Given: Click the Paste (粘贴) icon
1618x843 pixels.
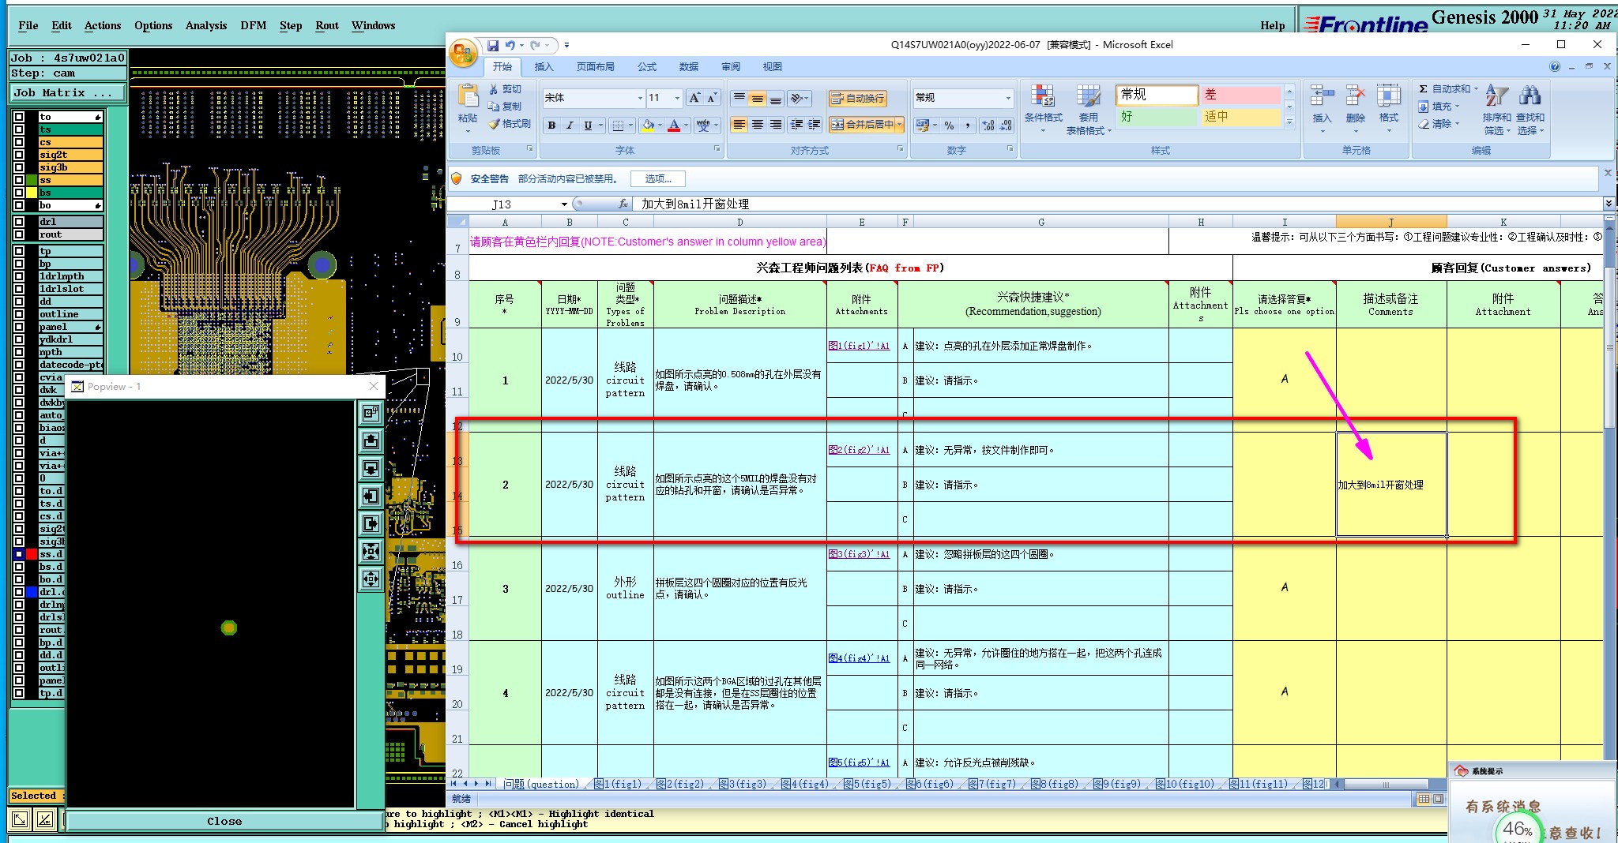Looking at the screenshot, I should coord(468,96).
